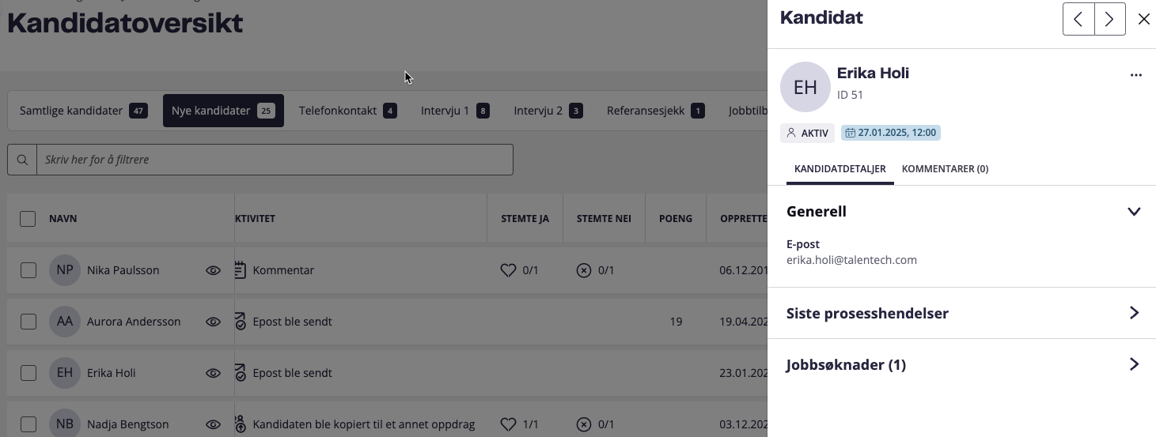The width and height of the screenshot is (1156, 437).
Task: Go to the next candidate
Action: click(1109, 19)
